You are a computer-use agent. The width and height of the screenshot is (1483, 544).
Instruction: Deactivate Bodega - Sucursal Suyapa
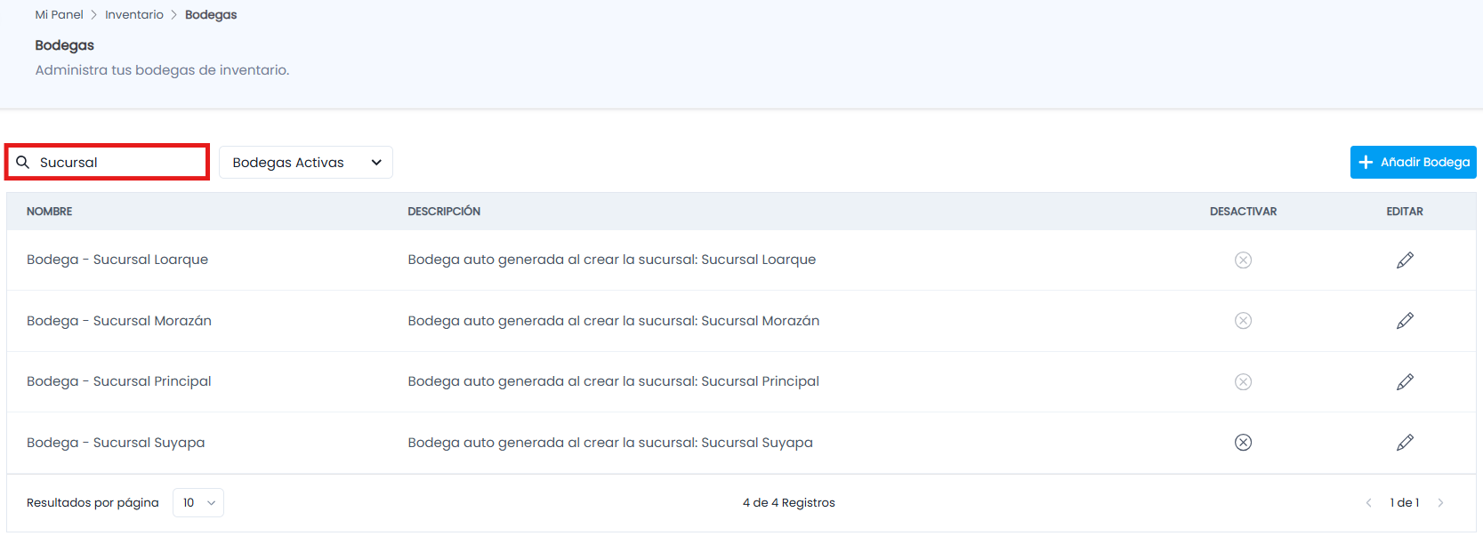(1243, 443)
